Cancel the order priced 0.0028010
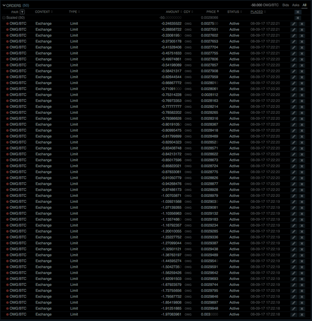 pyautogui.click(x=302, y=84)
